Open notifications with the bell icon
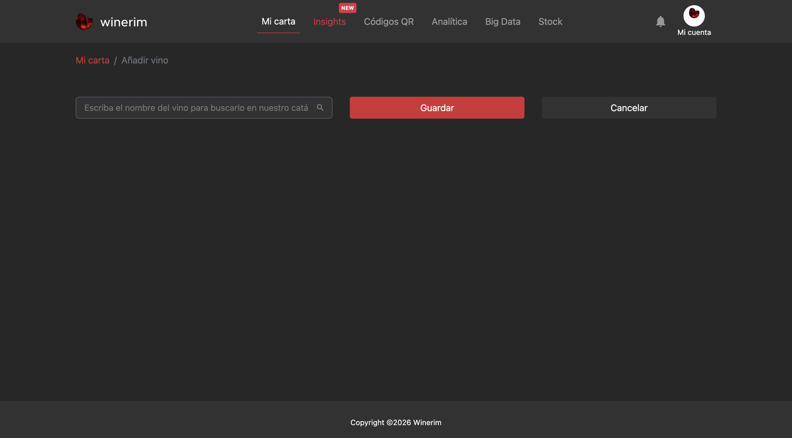 tap(661, 22)
